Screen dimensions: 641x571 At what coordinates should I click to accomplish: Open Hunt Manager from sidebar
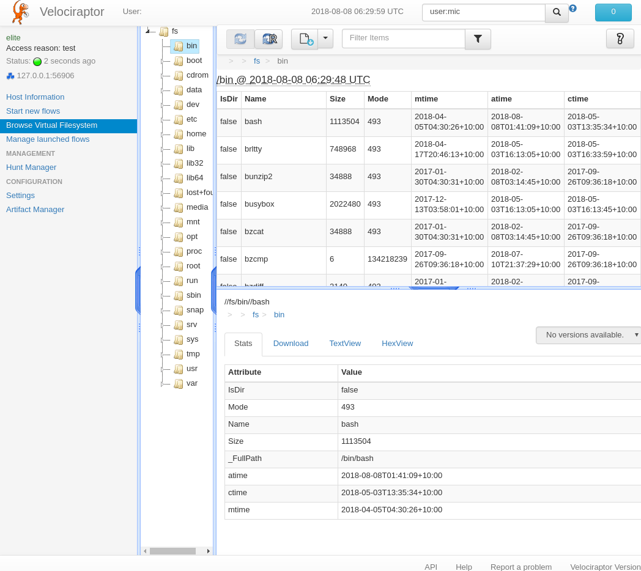click(x=31, y=168)
